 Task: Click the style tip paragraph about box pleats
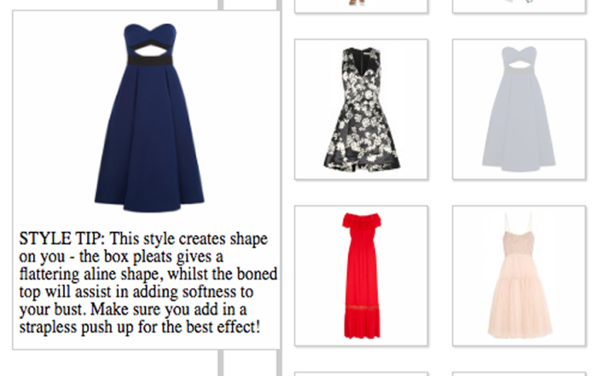(148, 283)
